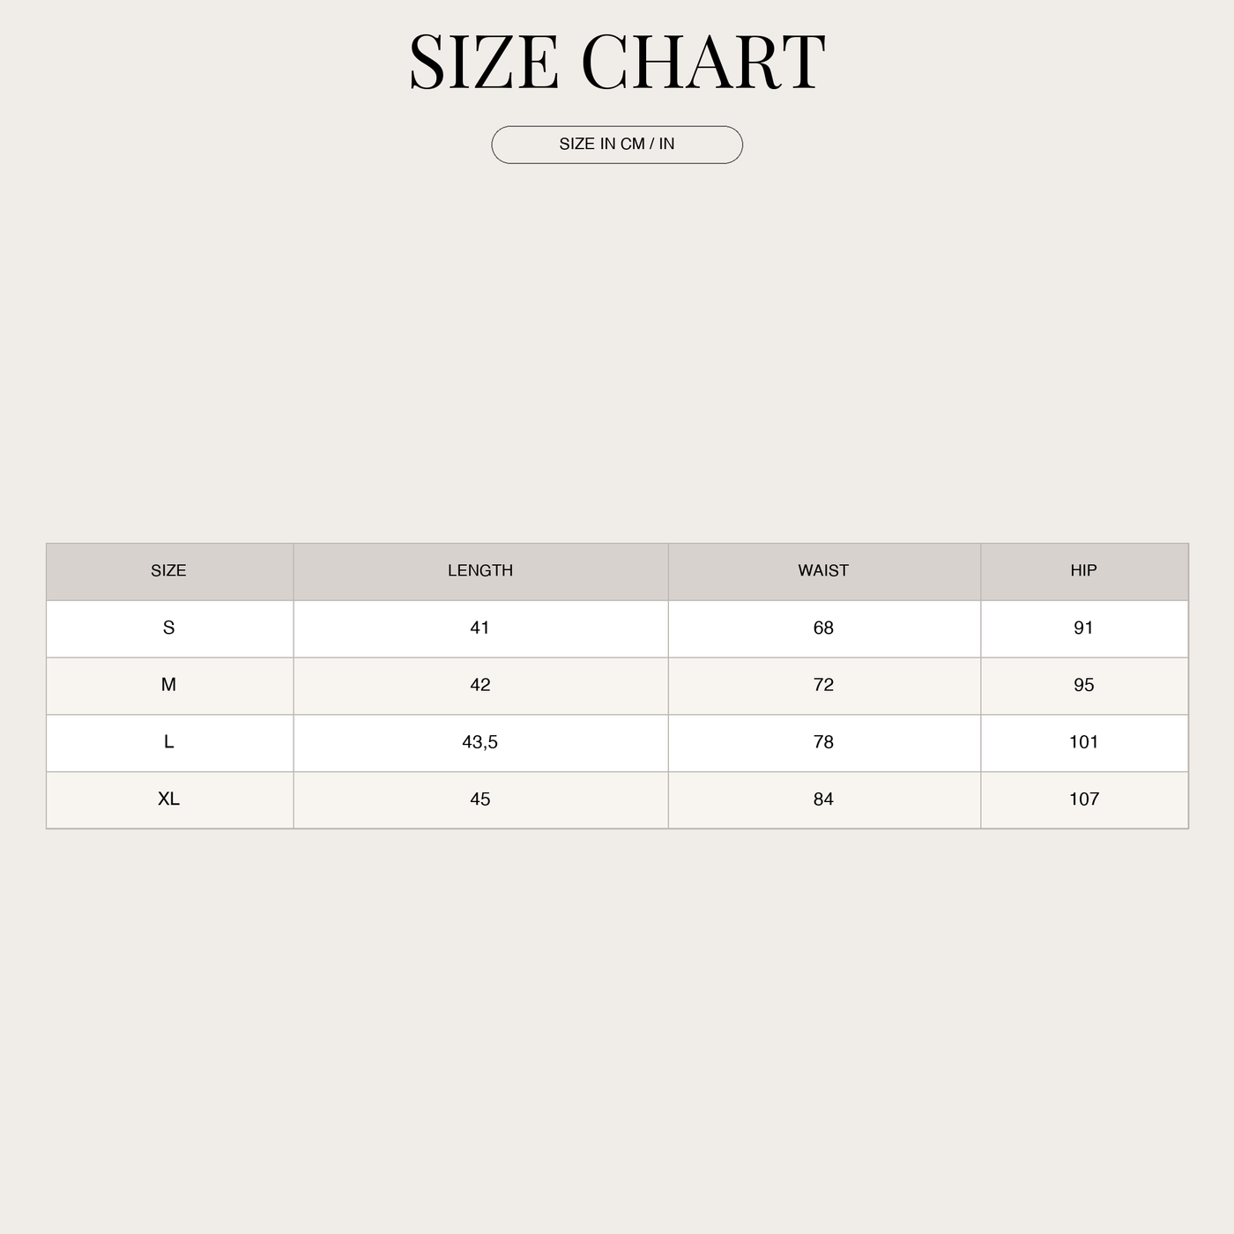Click the length value 45
Image resolution: width=1234 pixels, height=1234 pixels.
[480, 799]
